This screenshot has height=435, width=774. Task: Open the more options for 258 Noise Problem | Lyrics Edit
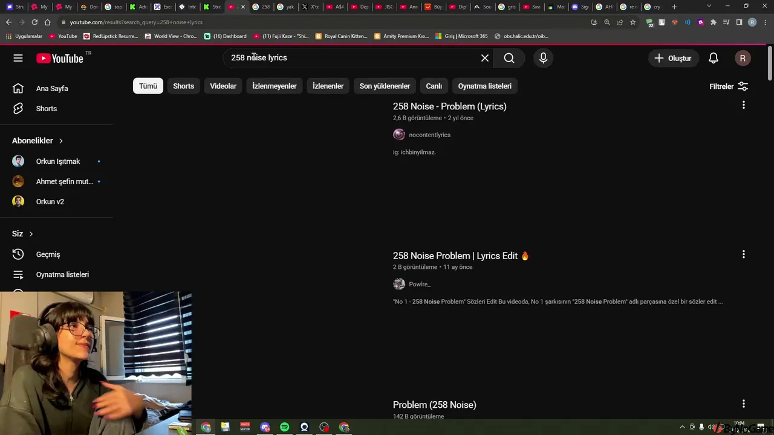[743, 254]
